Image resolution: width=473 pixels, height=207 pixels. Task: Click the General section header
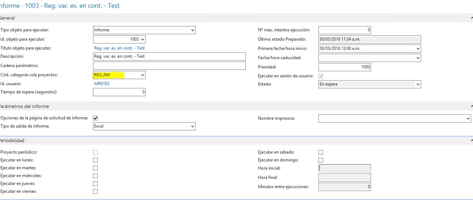click(236, 18)
